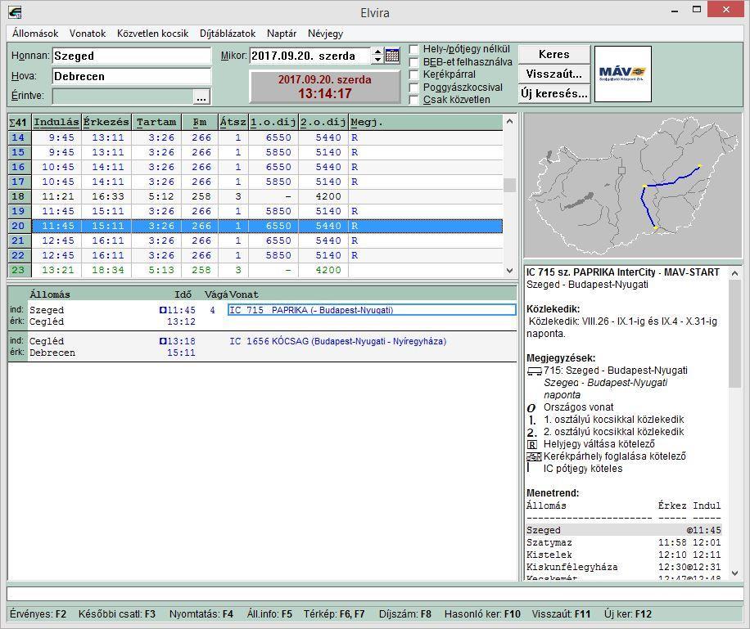Click the train car icon beside 715: Szeged
Image resolution: width=750 pixels, height=629 pixels.
[x=535, y=371]
